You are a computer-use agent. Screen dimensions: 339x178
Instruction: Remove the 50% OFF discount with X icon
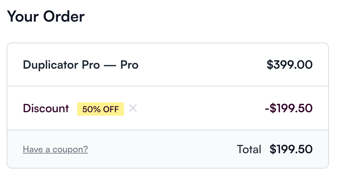click(133, 108)
